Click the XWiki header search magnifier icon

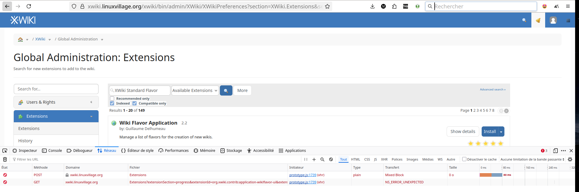point(524,20)
